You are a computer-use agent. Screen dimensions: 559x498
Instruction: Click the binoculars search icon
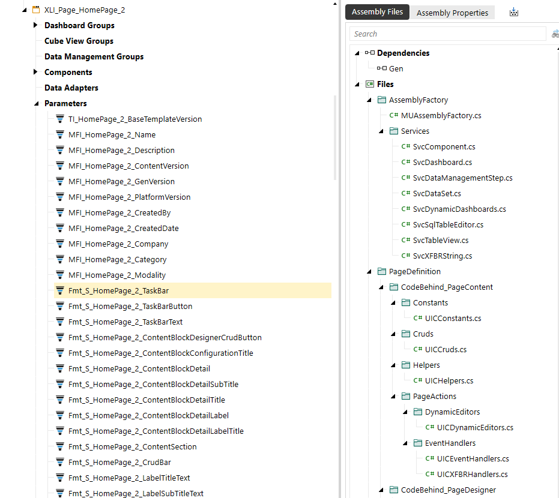(555, 34)
